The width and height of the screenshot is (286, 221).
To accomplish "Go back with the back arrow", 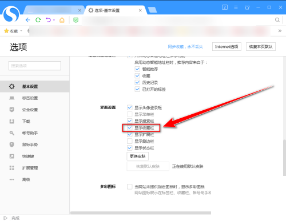I will point(28,20).
